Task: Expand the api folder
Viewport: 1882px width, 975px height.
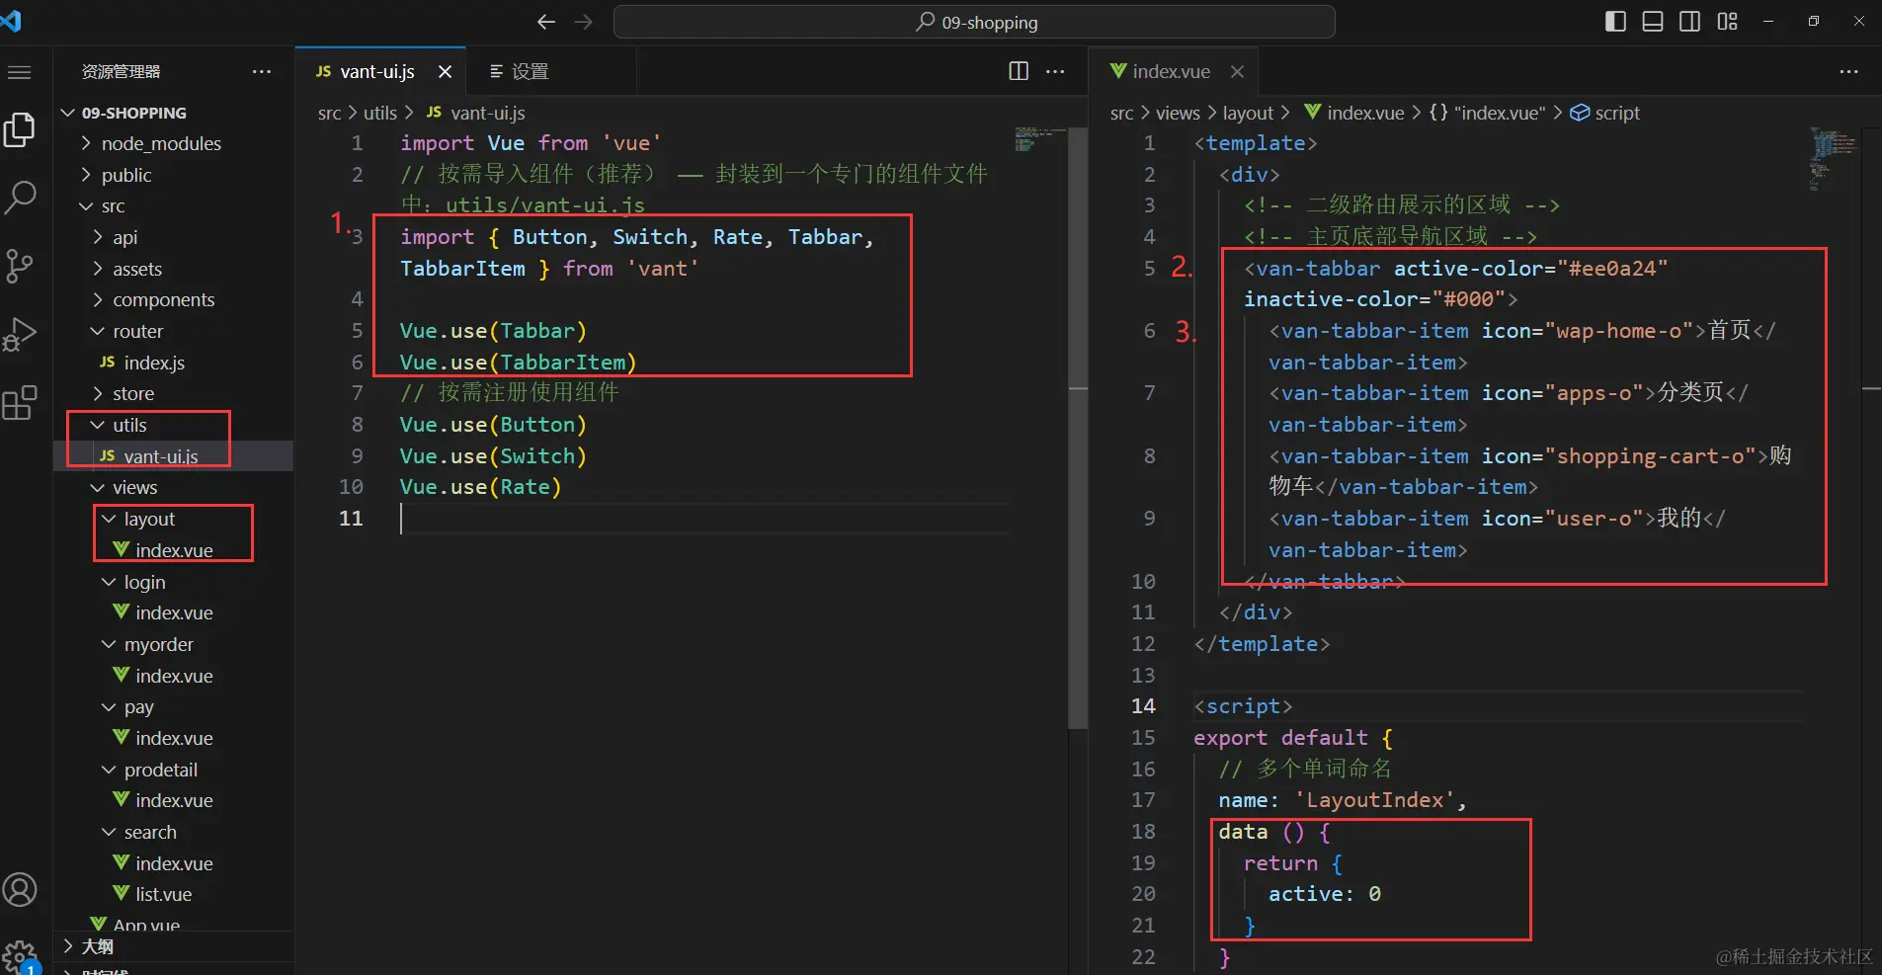Action: (x=173, y=237)
